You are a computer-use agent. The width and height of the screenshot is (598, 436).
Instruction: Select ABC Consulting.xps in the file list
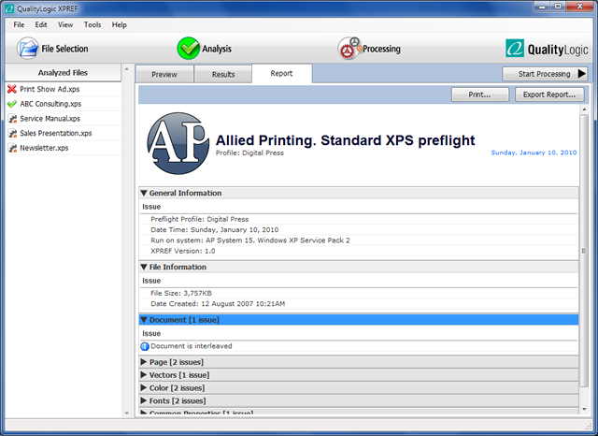pyautogui.click(x=50, y=104)
